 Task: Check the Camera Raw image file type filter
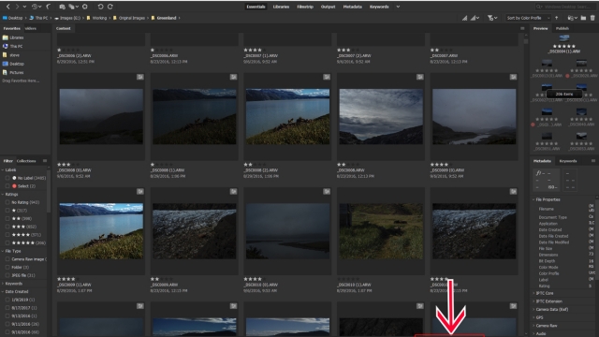click(7, 259)
